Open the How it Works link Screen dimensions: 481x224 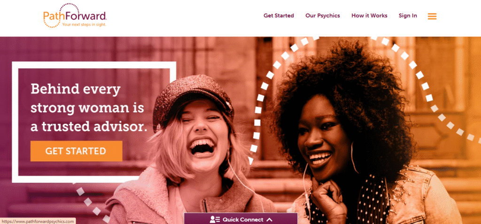[369, 15]
